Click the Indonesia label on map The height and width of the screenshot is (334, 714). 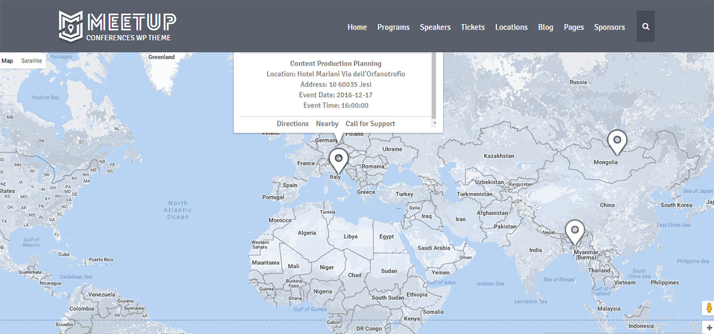pyautogui.click(x=641, y=326)
